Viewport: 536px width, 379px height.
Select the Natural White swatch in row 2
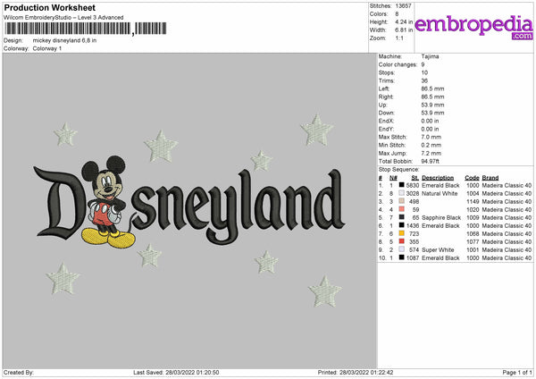click(402, 193)
